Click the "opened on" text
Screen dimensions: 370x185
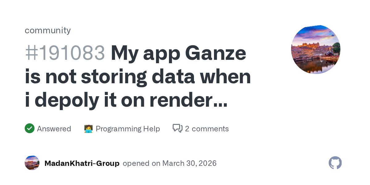pyautogui.click(x=141, y=163)
